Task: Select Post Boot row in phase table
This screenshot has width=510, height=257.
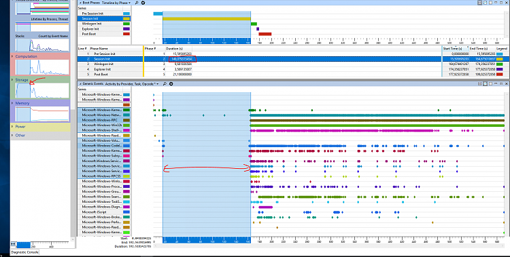Action: 260,75
